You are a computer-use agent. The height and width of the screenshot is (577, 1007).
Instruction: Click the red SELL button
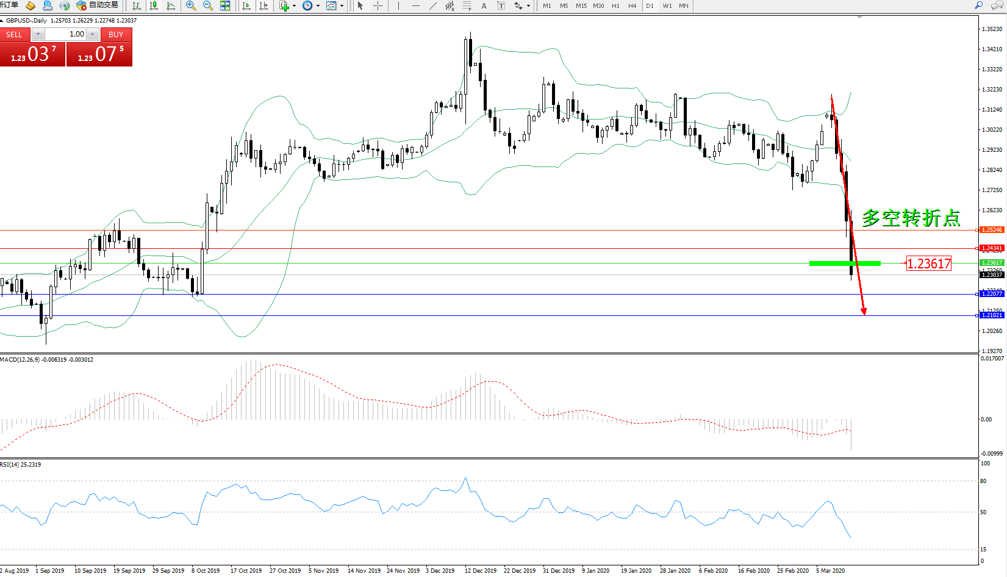coord(14,35)
